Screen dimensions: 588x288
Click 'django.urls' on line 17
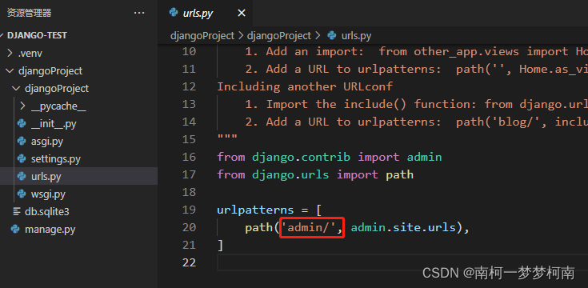point(290,174)
